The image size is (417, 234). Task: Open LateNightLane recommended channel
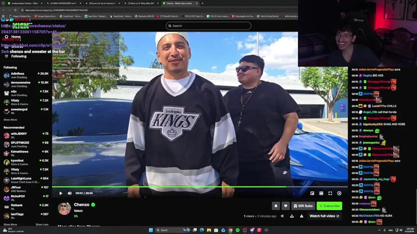coord(26,180)
